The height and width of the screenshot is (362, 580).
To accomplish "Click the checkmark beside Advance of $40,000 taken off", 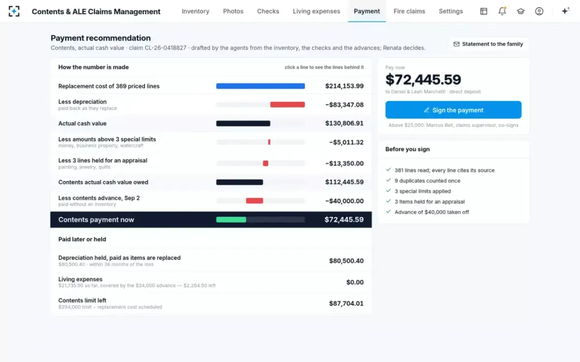I will (x=388, y=212).
